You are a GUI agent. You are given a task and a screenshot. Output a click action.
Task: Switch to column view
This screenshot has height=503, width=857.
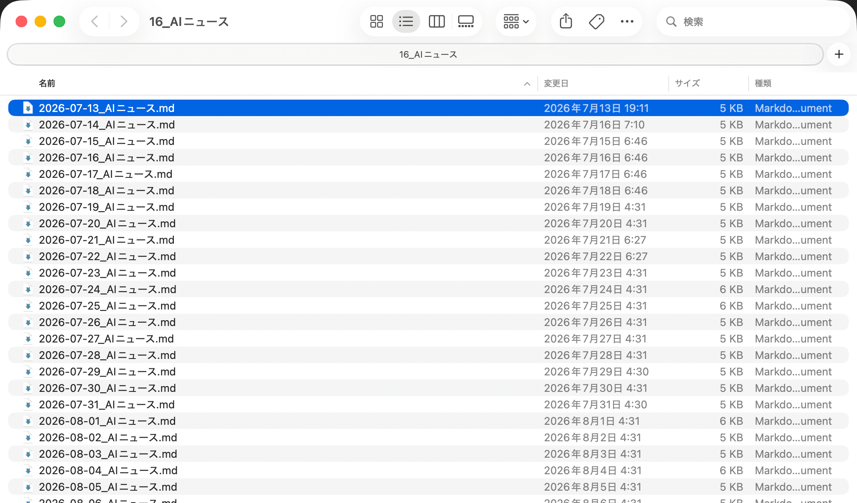point(437,21)
